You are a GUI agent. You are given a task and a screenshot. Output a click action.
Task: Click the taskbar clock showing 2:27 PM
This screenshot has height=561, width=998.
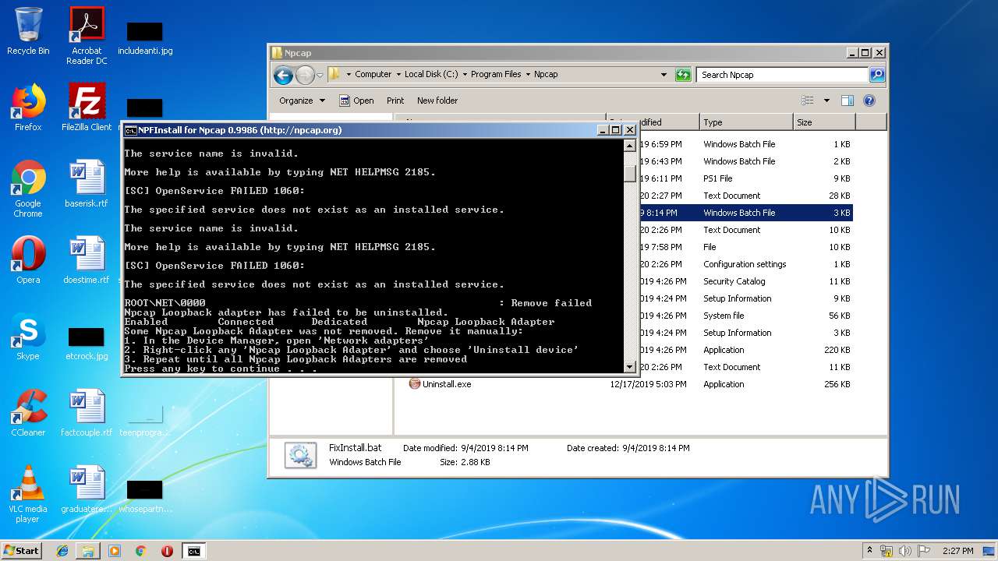tap(957, 551)
